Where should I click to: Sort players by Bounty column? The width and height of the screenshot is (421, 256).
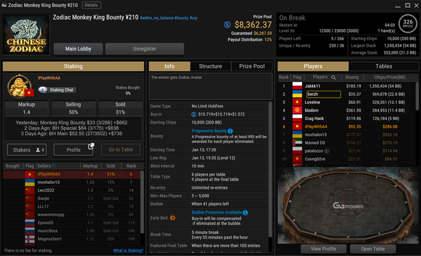pos(352,77)
